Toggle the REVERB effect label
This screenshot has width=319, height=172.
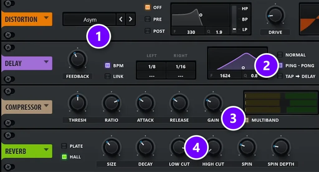tap(16, 151)
